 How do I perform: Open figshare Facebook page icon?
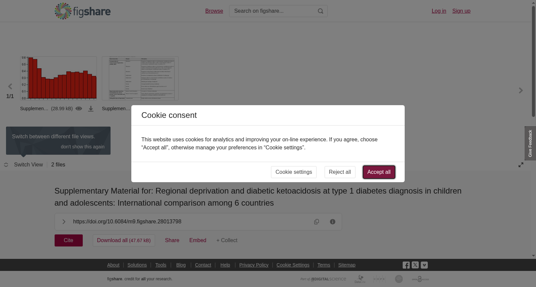pyautogui.click(x=406, y=265)
